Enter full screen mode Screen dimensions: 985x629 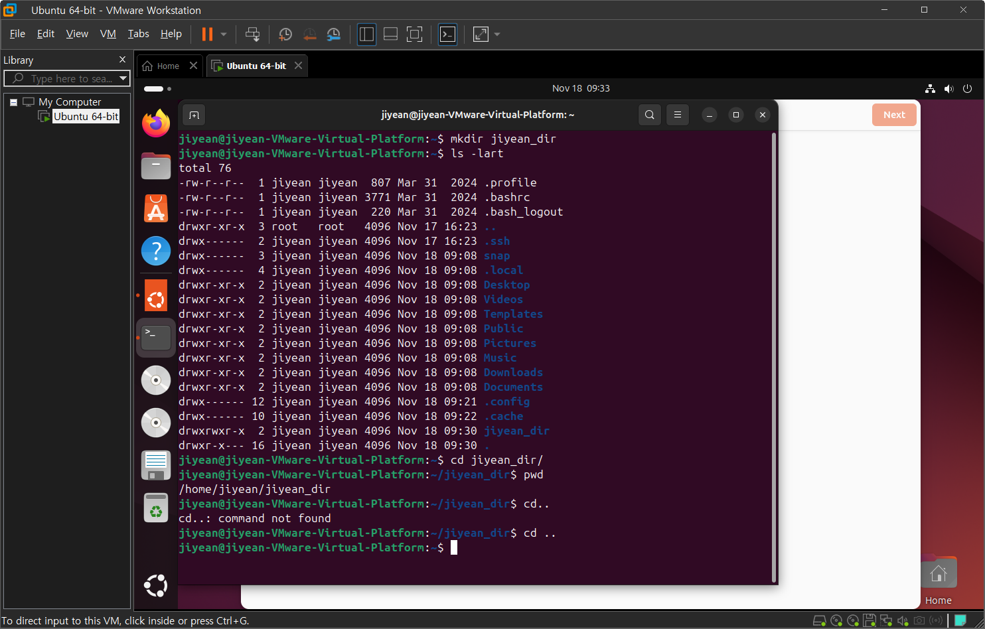click(x=414, y=34)
